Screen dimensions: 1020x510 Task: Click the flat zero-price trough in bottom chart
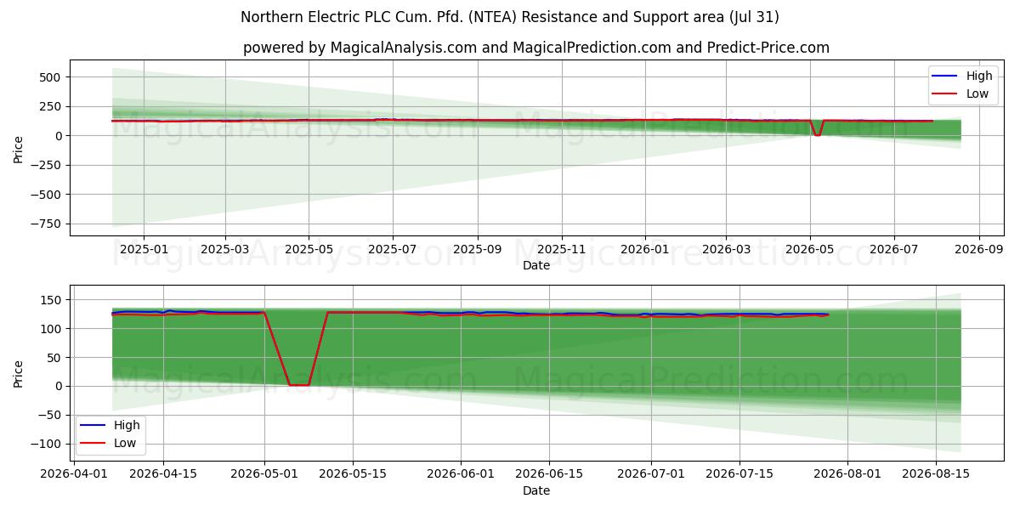click(x=298, y=385)
